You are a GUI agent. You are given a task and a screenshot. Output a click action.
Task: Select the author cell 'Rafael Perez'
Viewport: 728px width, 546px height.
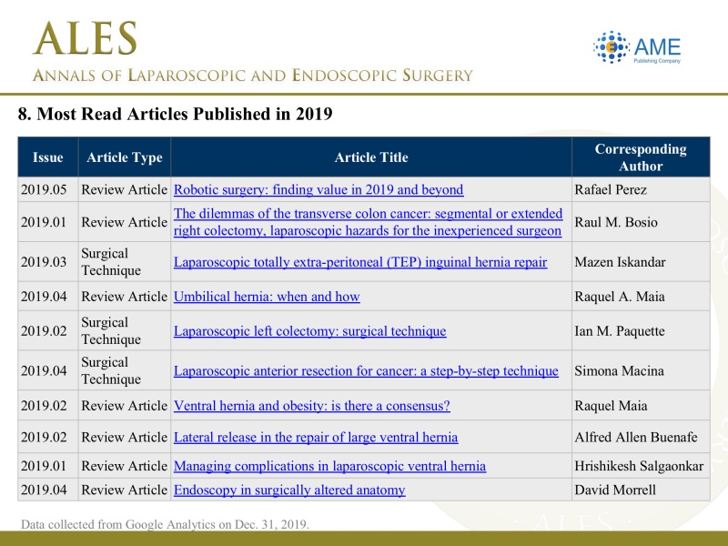pyautogui.click(x=609, y=190)
